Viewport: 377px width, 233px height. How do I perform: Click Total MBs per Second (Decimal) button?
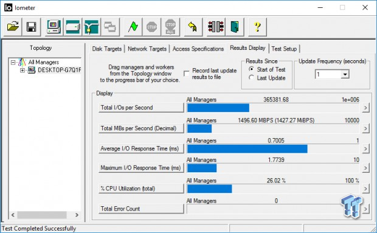point(141,128)
